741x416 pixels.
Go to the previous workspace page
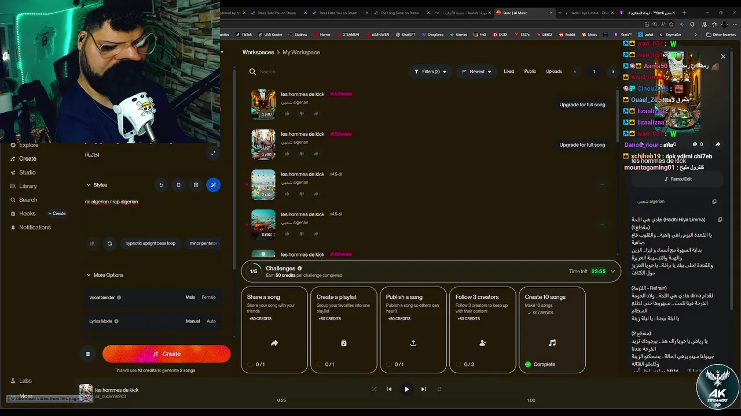(x=575, y=72)
